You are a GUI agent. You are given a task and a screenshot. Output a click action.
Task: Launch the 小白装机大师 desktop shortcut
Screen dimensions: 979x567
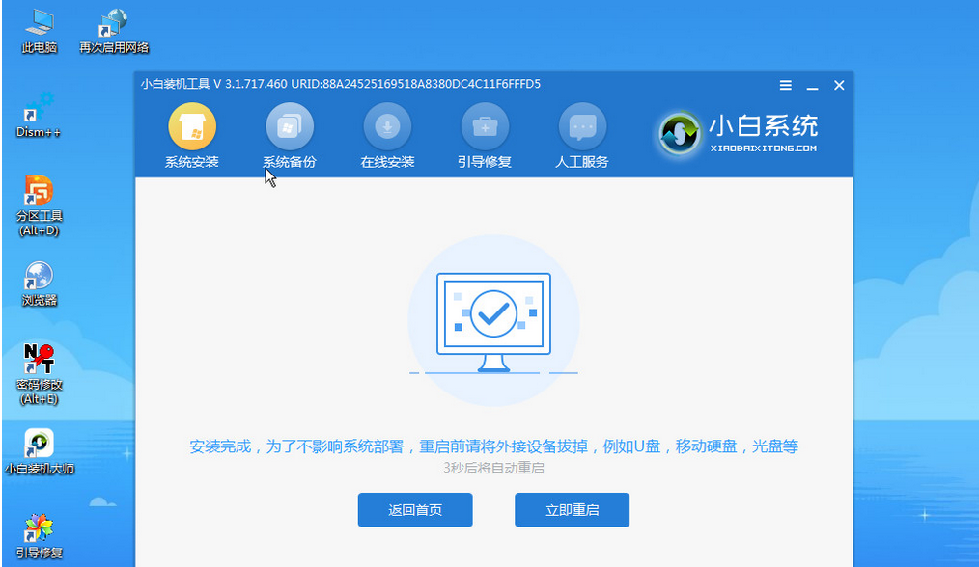point(39,452)
